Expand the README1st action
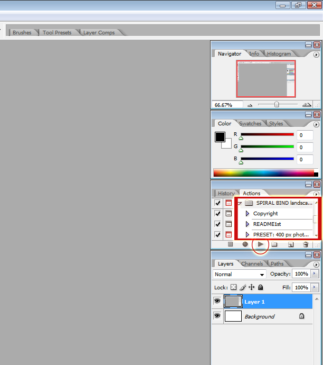This screenshot has width=323, height=365. click(248, 224)
